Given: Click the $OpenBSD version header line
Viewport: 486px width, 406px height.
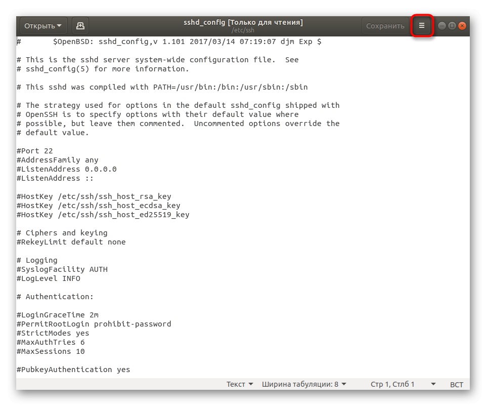Looking at the screenshot, I should coord(169,42).
